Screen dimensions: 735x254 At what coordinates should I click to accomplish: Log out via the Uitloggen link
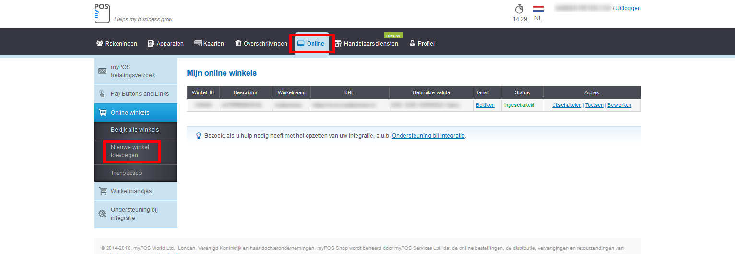628,8
